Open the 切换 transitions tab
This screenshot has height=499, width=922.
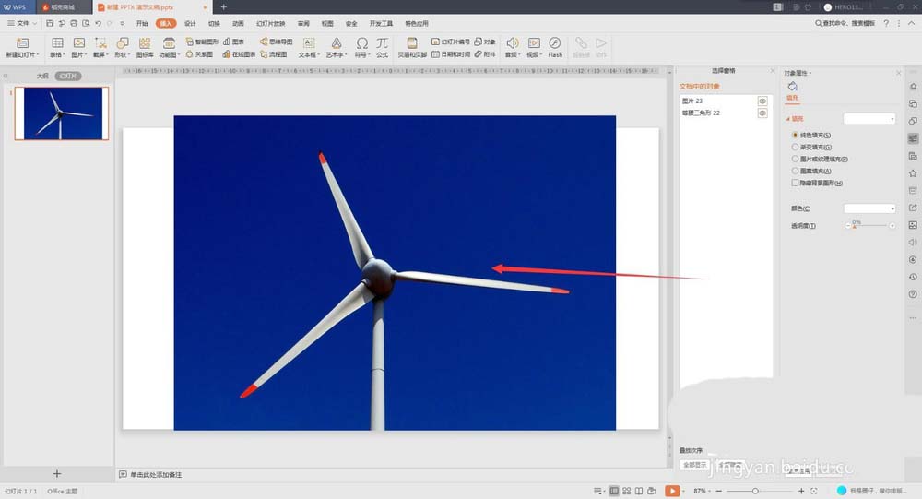click(x=214, y=24)
